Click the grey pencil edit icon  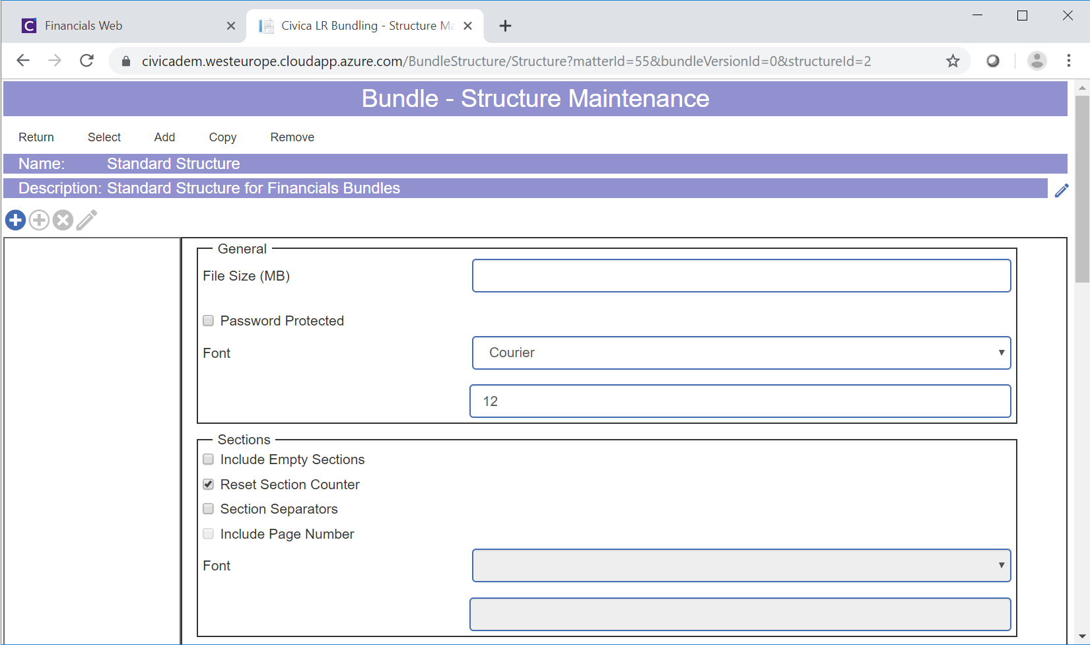click(x=86, y=220)
